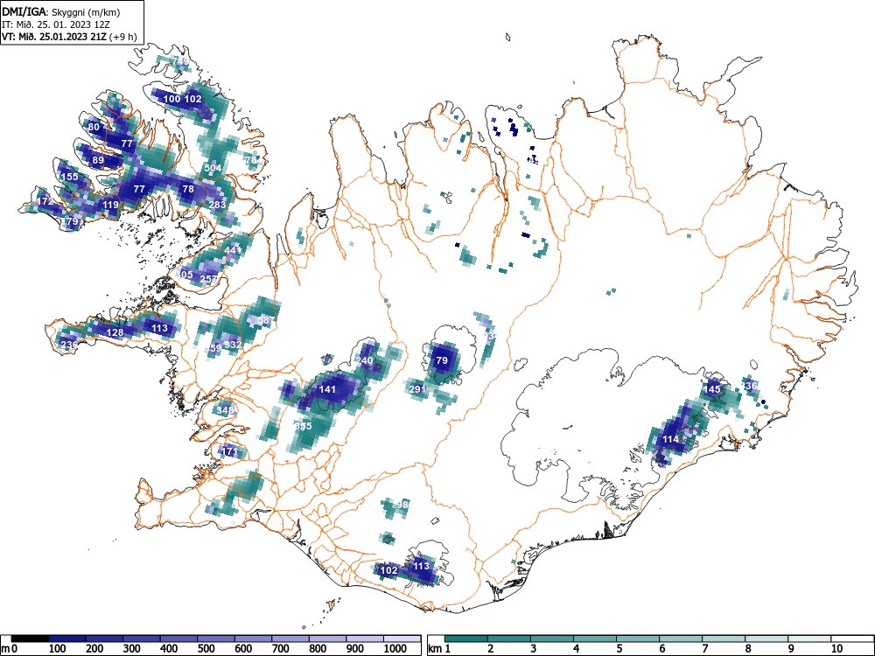Image resolution: width=875 pixels, height=656 pixels.
Task: Click the 587 visibility value on the map
Action: [266, 320]
